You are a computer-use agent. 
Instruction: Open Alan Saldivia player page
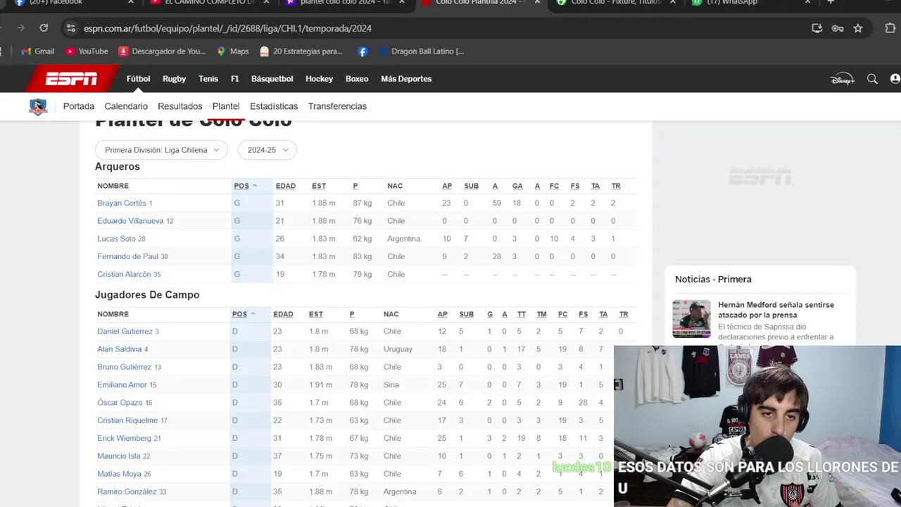120,349
